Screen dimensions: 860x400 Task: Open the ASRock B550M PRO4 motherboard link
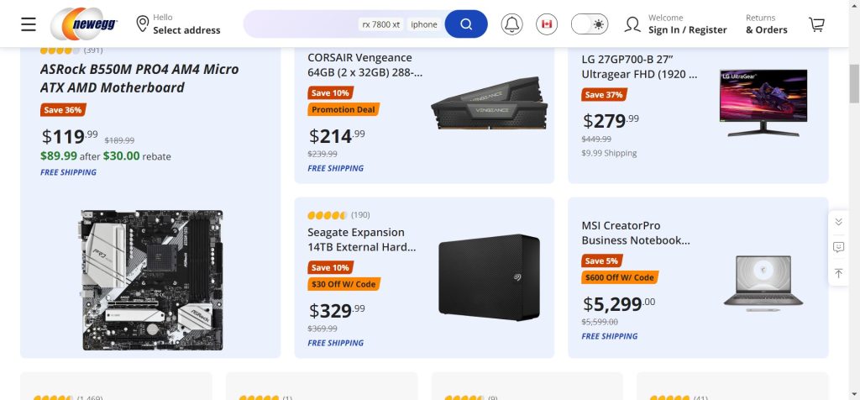coord(139,78)
